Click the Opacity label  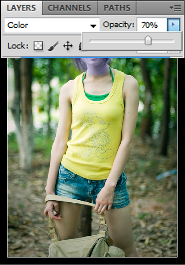pos(118,25)
